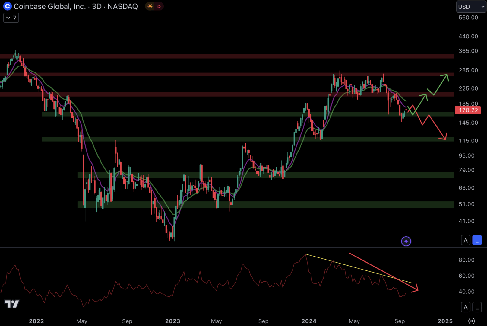
Task: Click the current price label 170.22
Action: tap(468, 110)
